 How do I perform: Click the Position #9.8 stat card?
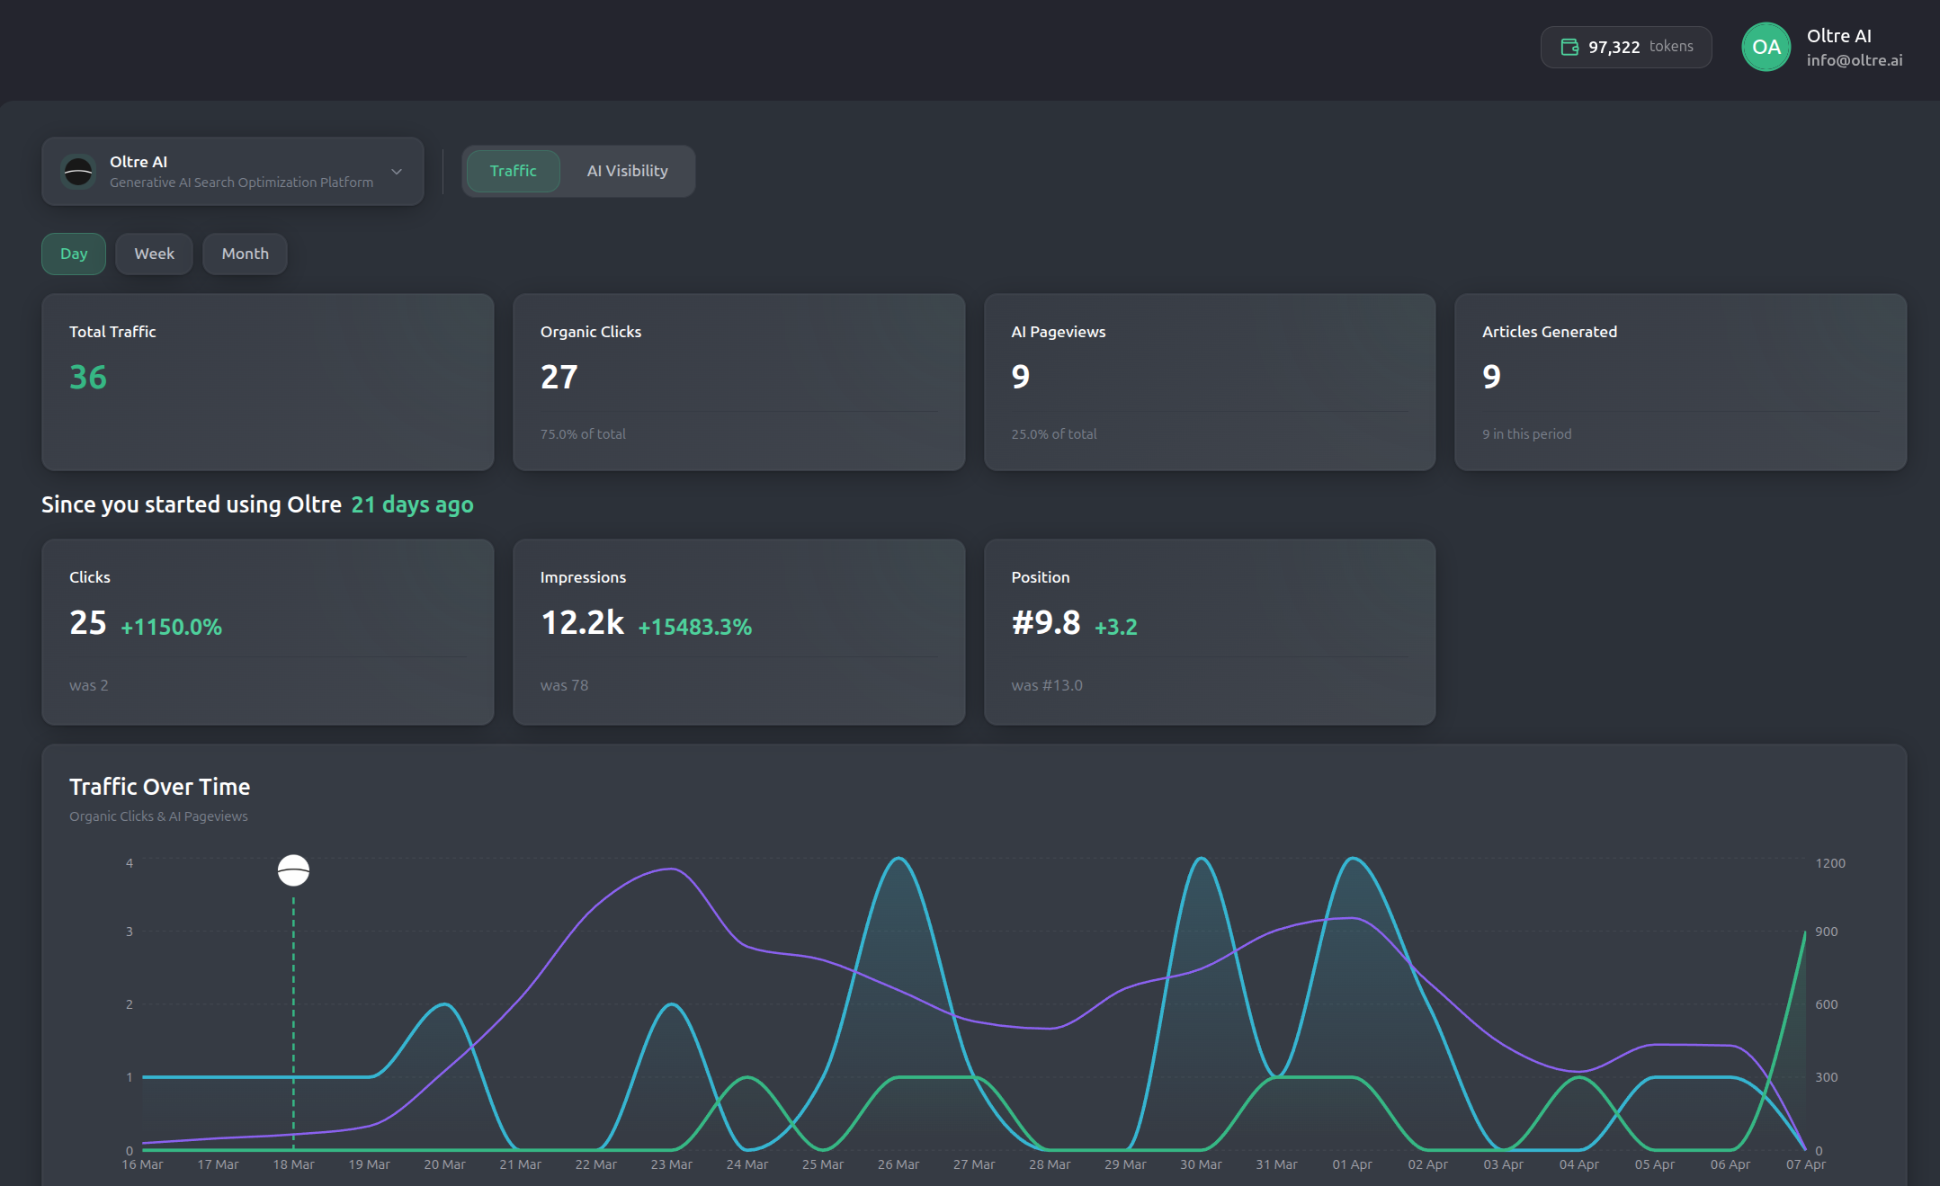coord(1209,631)
